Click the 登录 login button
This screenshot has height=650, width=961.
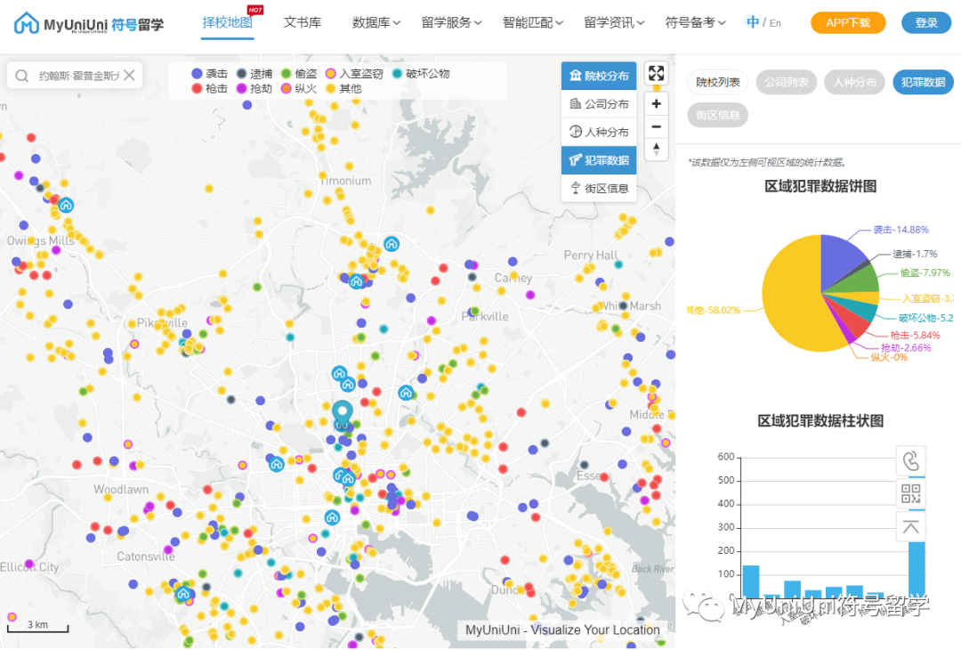pyautogui.click(x=926, y=22)
